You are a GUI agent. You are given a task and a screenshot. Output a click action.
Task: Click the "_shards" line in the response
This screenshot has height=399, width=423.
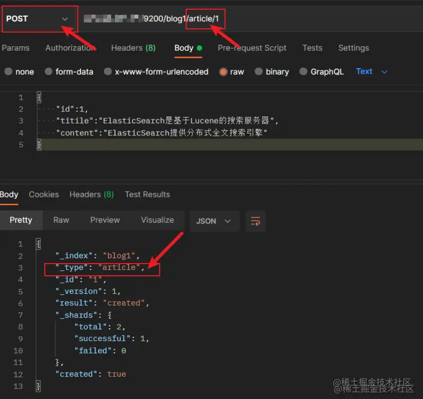click(x=83, y=315)
